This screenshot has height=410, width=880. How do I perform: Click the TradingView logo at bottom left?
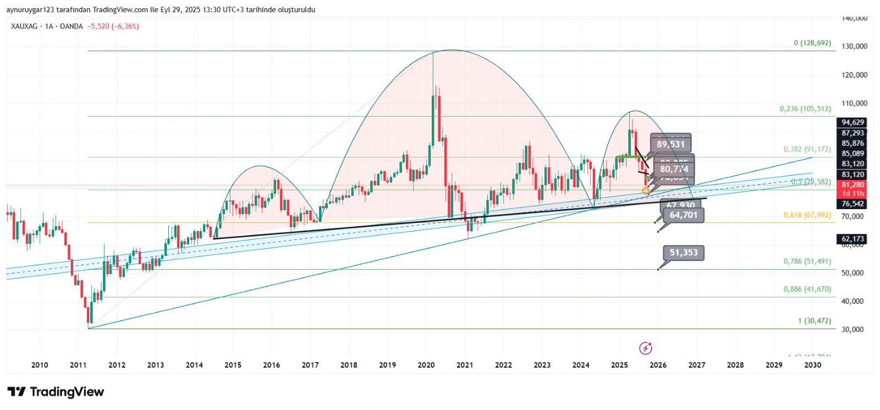pyautogui.click(x=56, y=392)
